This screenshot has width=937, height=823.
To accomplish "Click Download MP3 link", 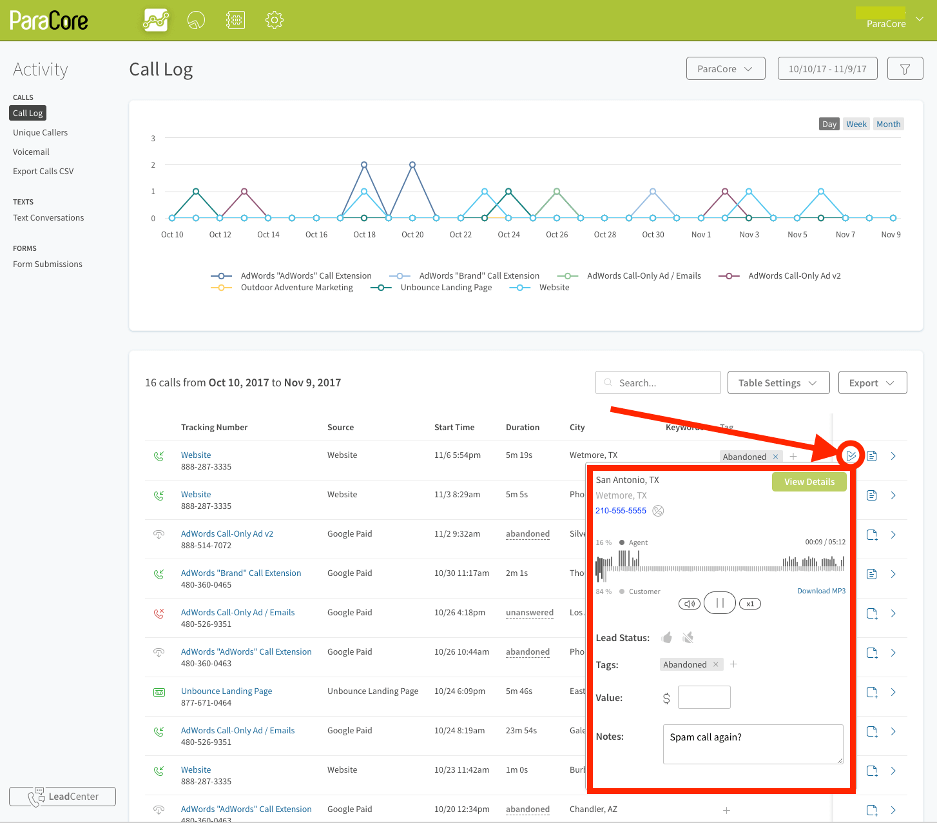I will (822, 591).
